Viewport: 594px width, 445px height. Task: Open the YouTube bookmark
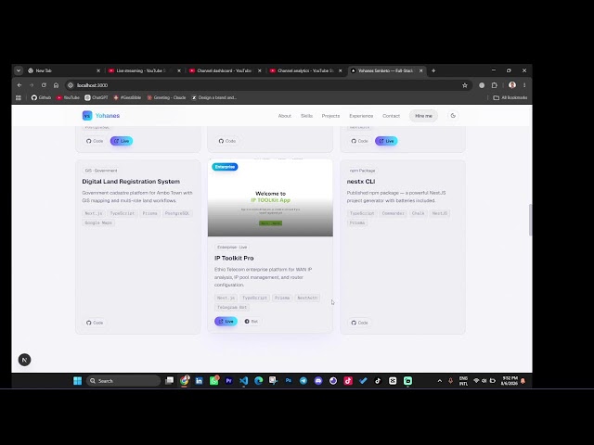[68, 97]
